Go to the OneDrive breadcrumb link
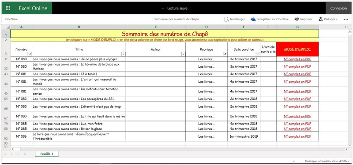 [x=11, y=19]
